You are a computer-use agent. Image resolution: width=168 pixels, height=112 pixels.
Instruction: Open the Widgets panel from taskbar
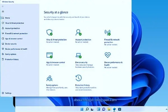coord(99,109)
